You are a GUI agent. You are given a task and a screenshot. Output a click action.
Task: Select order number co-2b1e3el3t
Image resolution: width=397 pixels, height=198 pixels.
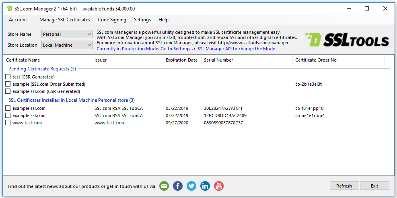click(x=309, y=84)
